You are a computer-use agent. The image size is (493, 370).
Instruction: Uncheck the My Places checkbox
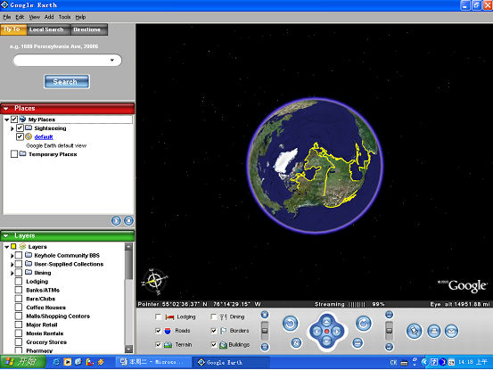click(14, 119)
